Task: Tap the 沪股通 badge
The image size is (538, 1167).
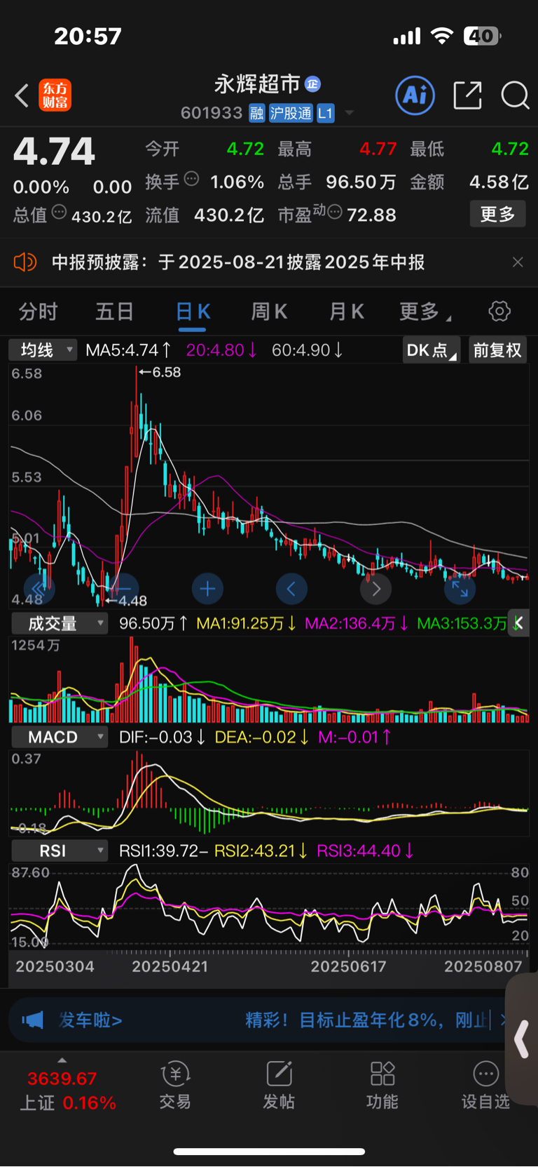Action: coord(291,113)
